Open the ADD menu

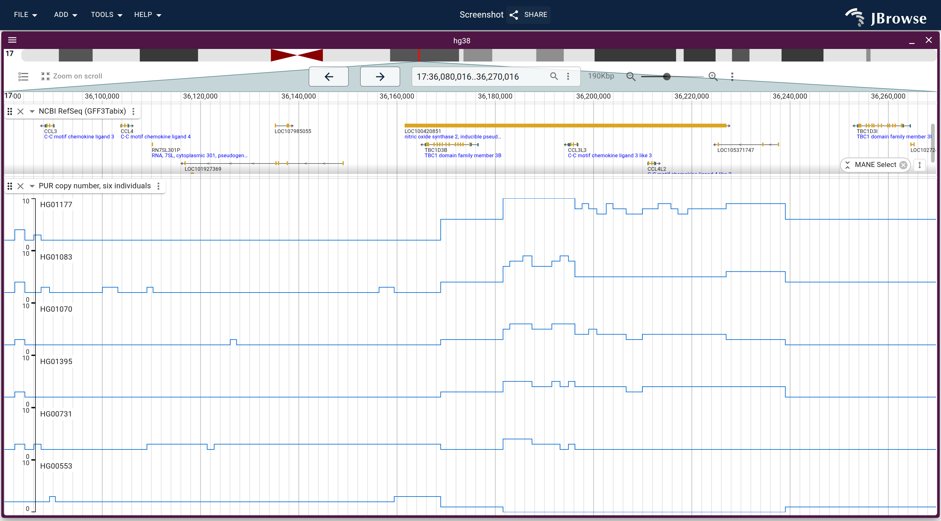pyautogui.click(x=65, y=15)
